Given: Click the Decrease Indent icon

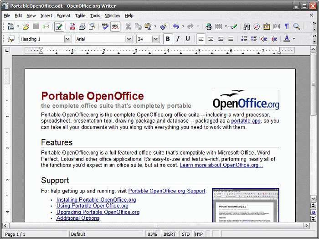Looking at the screenshot, I should 264,39.
